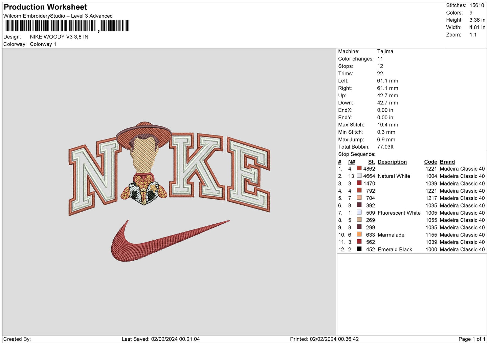Image resolution: width=489 pixels, height=345 pixels.
Task: Click the Woody character in the design
Action: [x=144, y=164]
